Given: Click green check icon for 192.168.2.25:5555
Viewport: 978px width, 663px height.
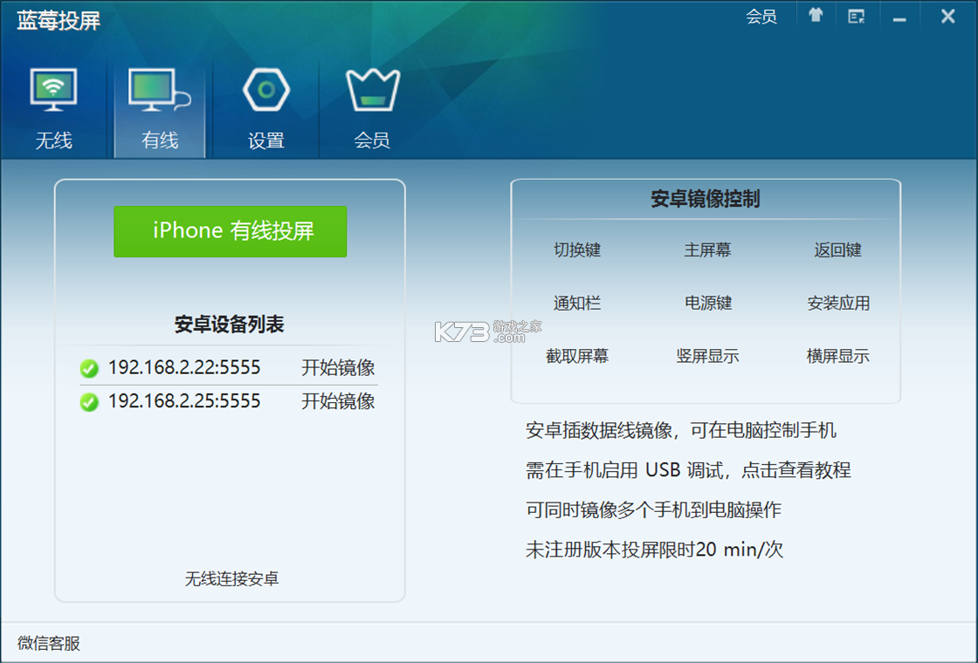Looking at the screenshot, I should 89,402.
